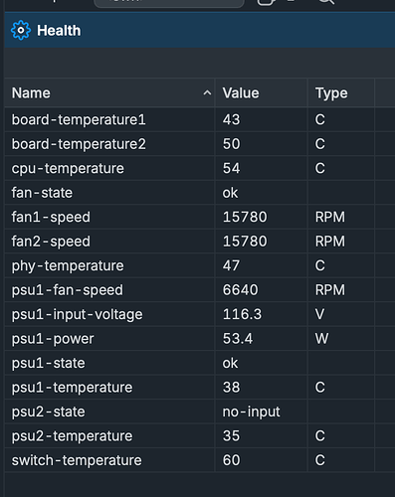This screenshot has height=497, width=395.
Task: Select the psu1-fan-speed row name
Action: click(68, 290)
